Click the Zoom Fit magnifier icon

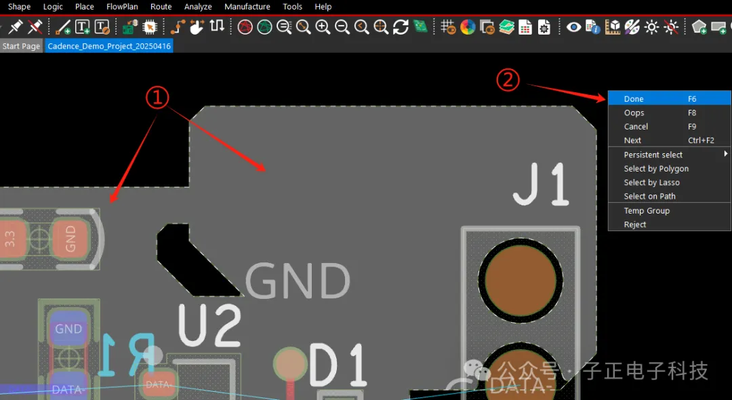coord(304,27)
